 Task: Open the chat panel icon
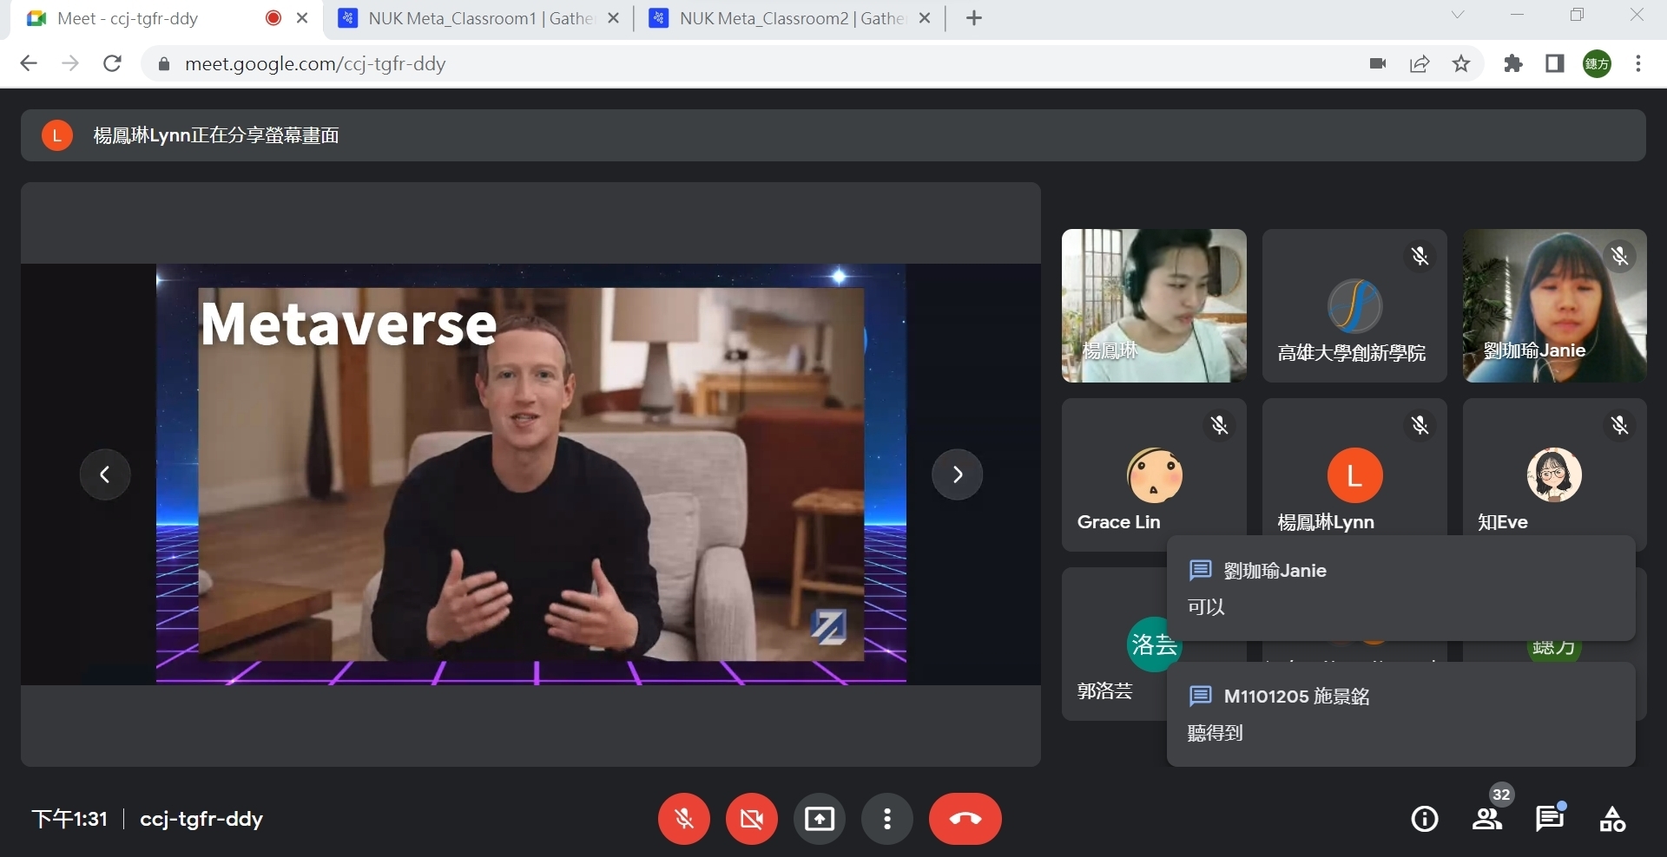(x=1550, y=819)
